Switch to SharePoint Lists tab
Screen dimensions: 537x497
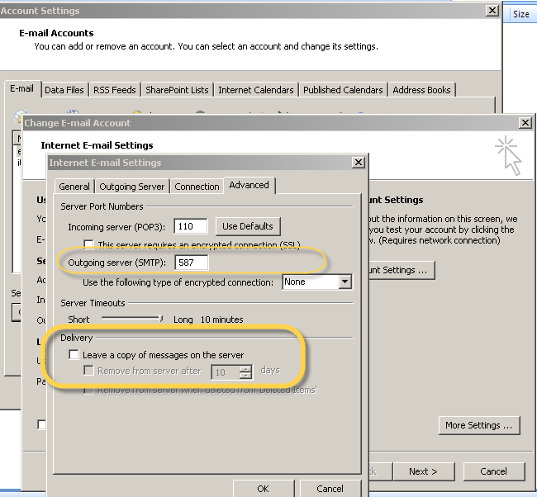[x=177, y=90]
